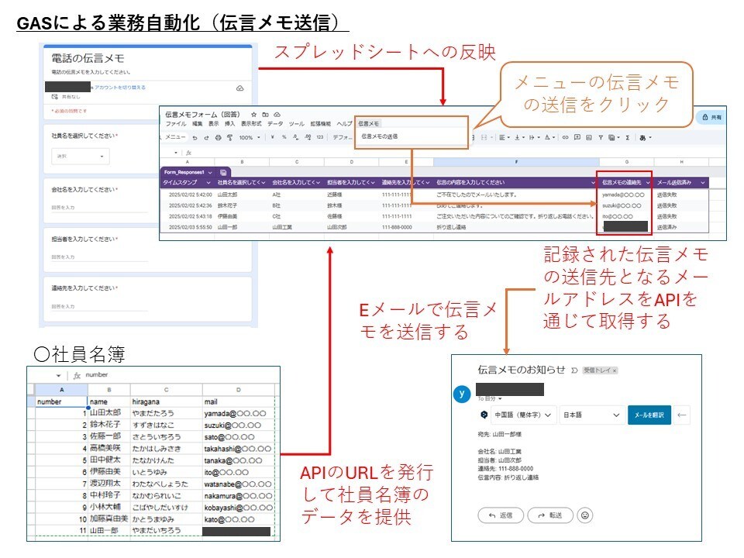Screen dimensions: 744x558
Task: Click the cloud save icon in the form
Action: [240, 88]
